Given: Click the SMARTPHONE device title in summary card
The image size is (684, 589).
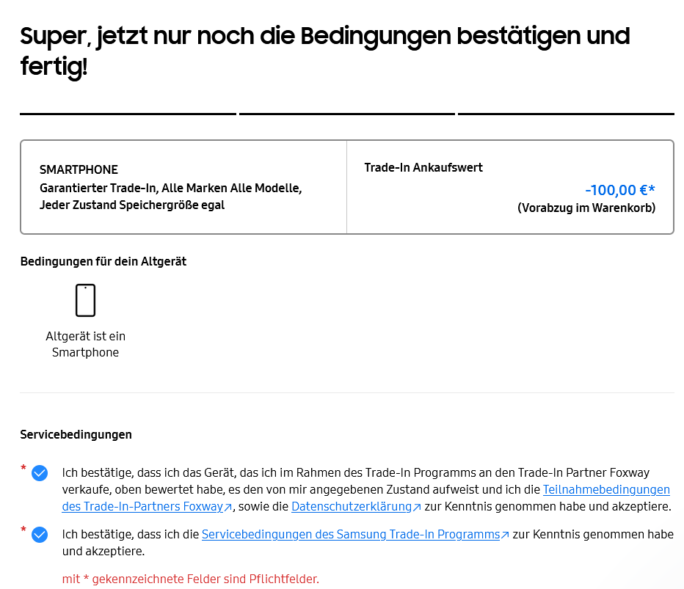Looking at the screenshot, I should coord(79,169).
